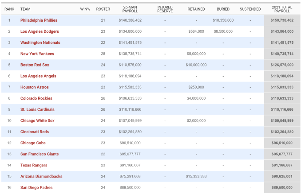Viewport: 301px width, 193px height.
Task: Select Dodgers buried value $8,500,000
Action: (x=223, y=31)
